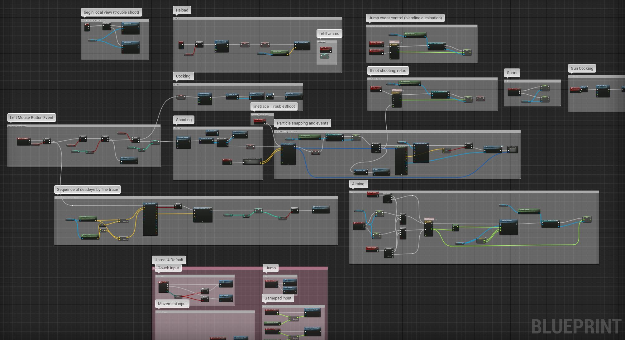The width and height of the screenshot is (625, 340).
Task: Select green Get Forward Vector node in deadeye group
Action: pos(90,237)
